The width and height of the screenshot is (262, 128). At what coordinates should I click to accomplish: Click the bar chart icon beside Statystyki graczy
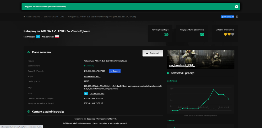[168, 73]
